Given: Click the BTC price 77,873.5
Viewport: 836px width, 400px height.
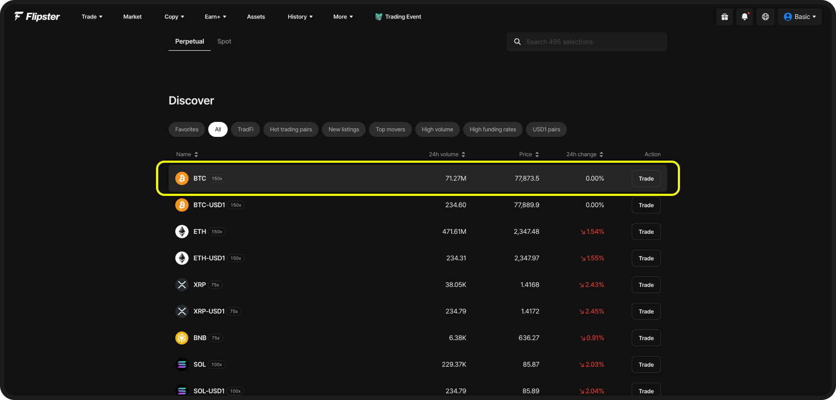Looking at the screenshot, I should [527, 178].
